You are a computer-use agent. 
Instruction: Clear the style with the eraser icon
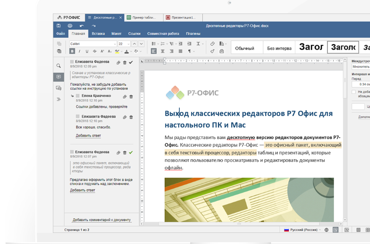(212, 44)
